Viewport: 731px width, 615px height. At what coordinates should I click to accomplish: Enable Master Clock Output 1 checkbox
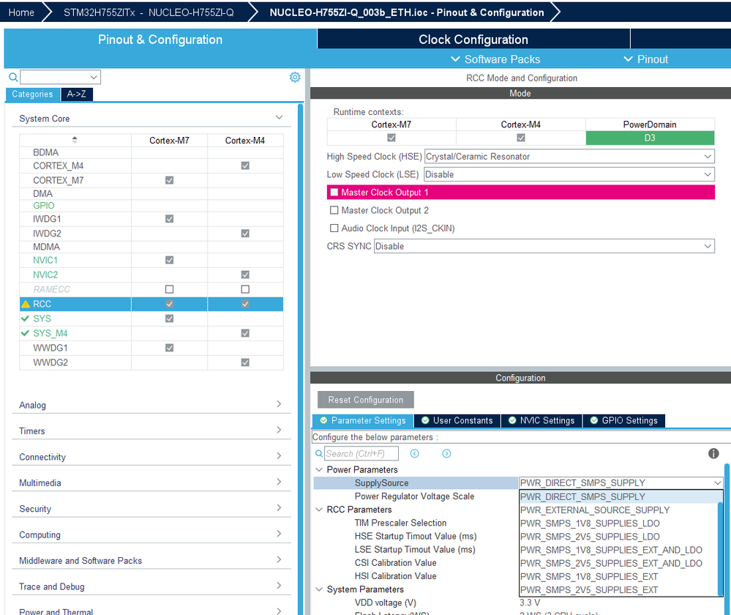tap(334, 193)
